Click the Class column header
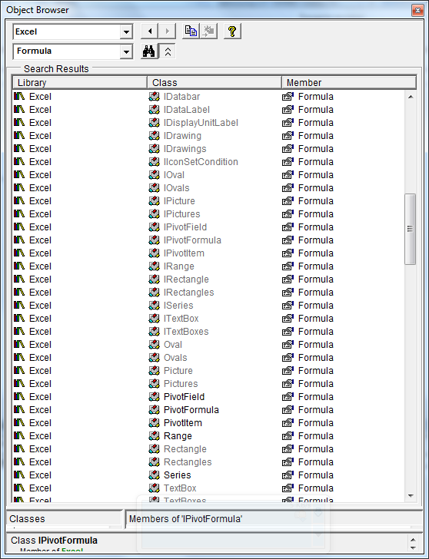429x559 pixels. (214, 82)
